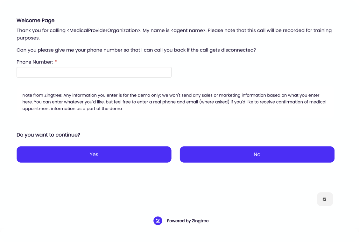Select Yes under Do you want to continue
The height and width of the screenshot is (242, 359).
click(x=94, y=154)
